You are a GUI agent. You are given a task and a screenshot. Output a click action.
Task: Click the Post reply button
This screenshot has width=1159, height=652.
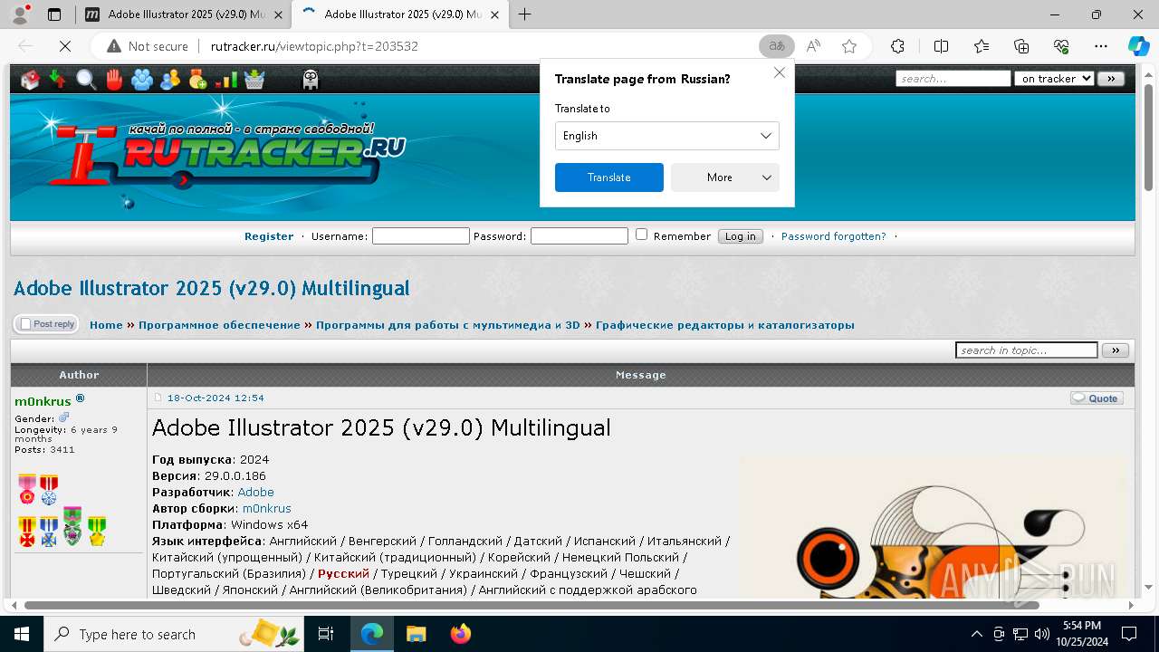coord(46,324)
